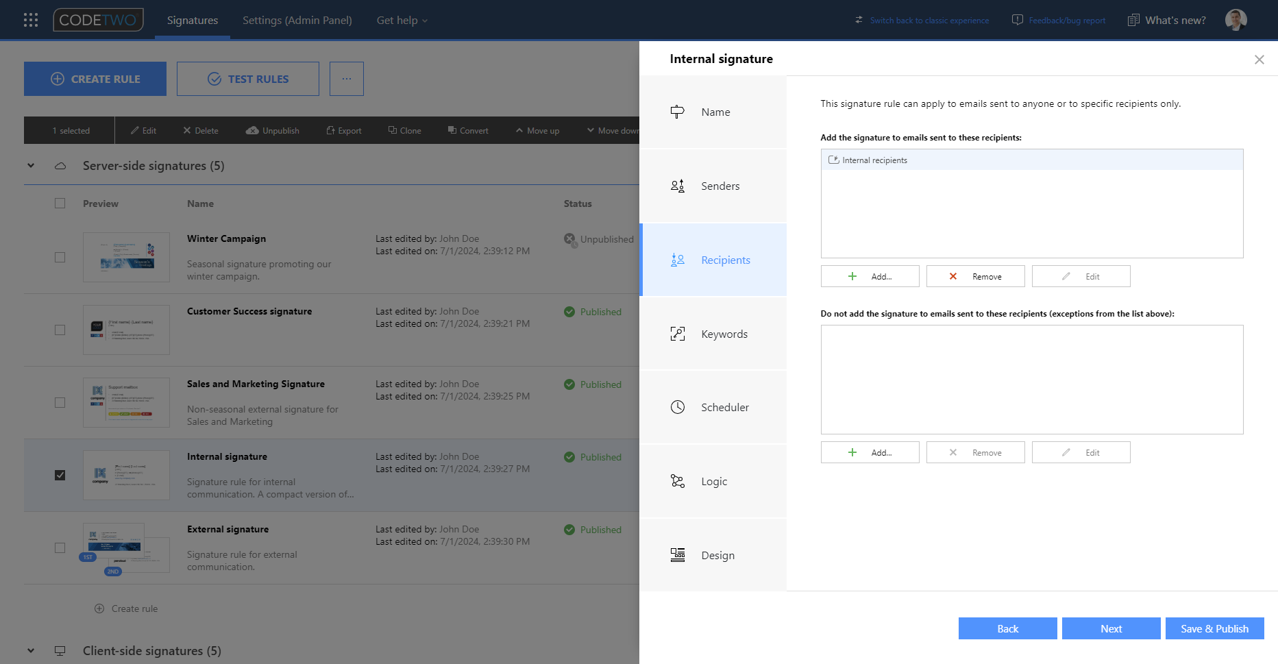1278x664 pixels.
Task: Uncheck the Internal signature row checkbox
Action: coord(60,474)
